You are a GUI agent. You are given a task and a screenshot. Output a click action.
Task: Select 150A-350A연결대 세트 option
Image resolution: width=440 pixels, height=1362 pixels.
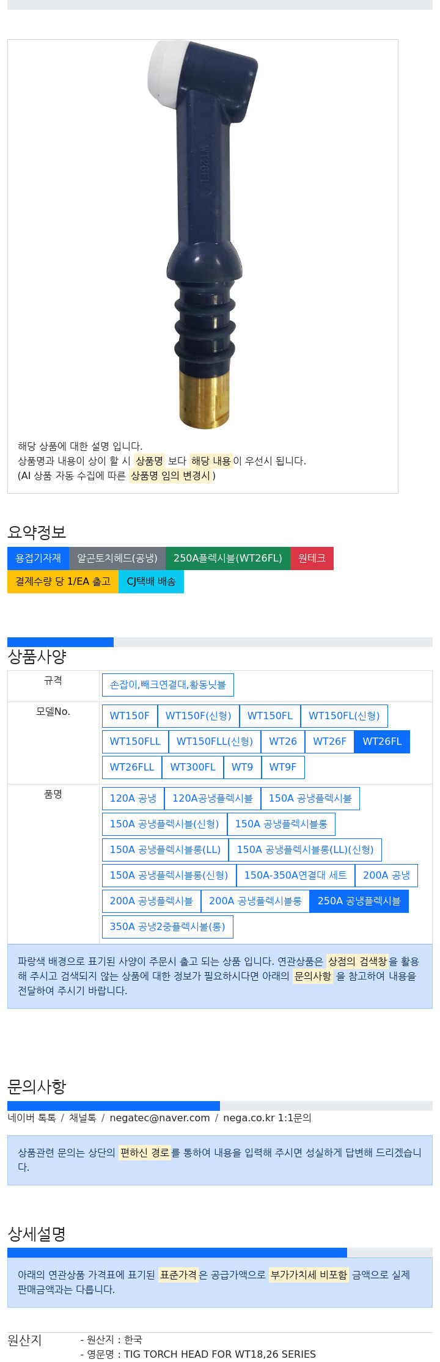point(296,875)
